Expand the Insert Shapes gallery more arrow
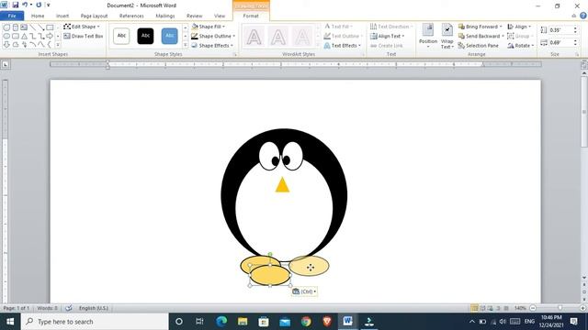Viewport: 588px width, 330px height. coord(58,45)
